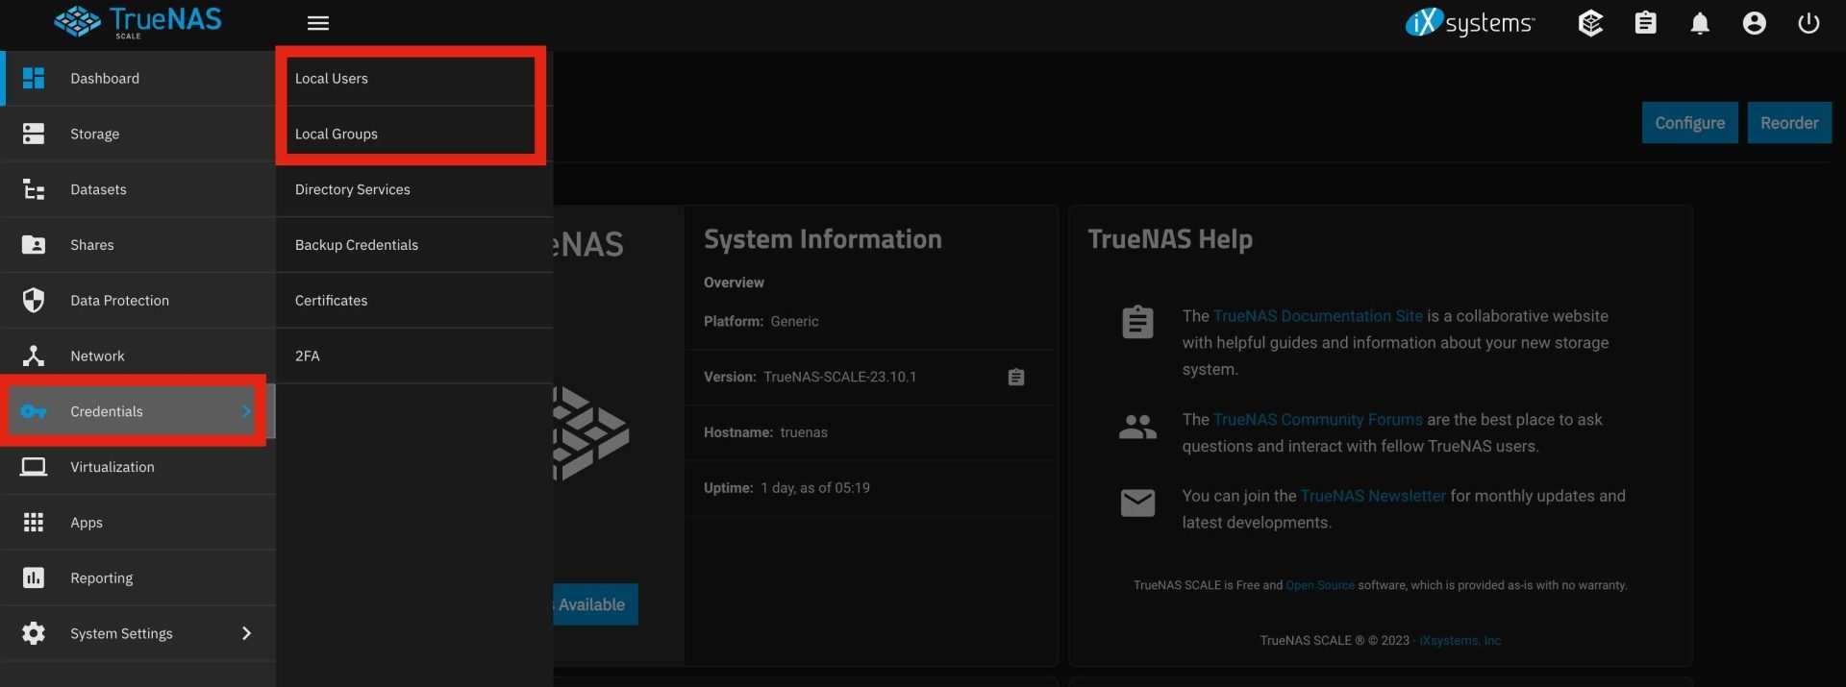The width and height of the screenshot is (1846, 687).
Task: Open the TrueCommand status icon
Action: [x=1591, y=23]
